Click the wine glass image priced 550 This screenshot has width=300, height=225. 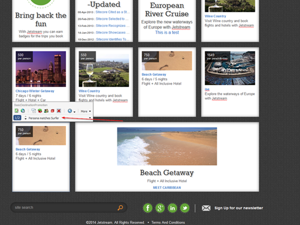(x=103, y=69)
